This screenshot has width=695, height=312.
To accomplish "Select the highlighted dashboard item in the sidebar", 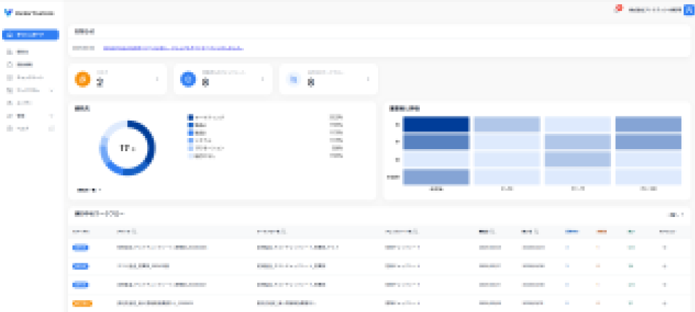I will pyautogui.click(x=34, y=35).
